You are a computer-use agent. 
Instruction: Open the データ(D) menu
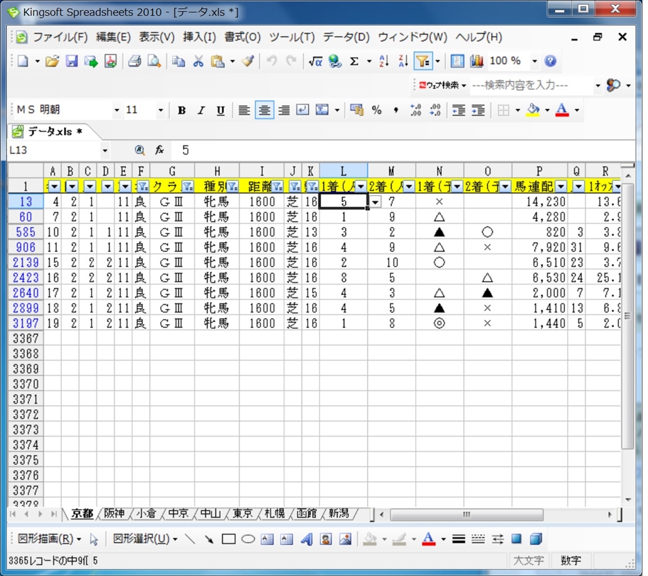346,37
